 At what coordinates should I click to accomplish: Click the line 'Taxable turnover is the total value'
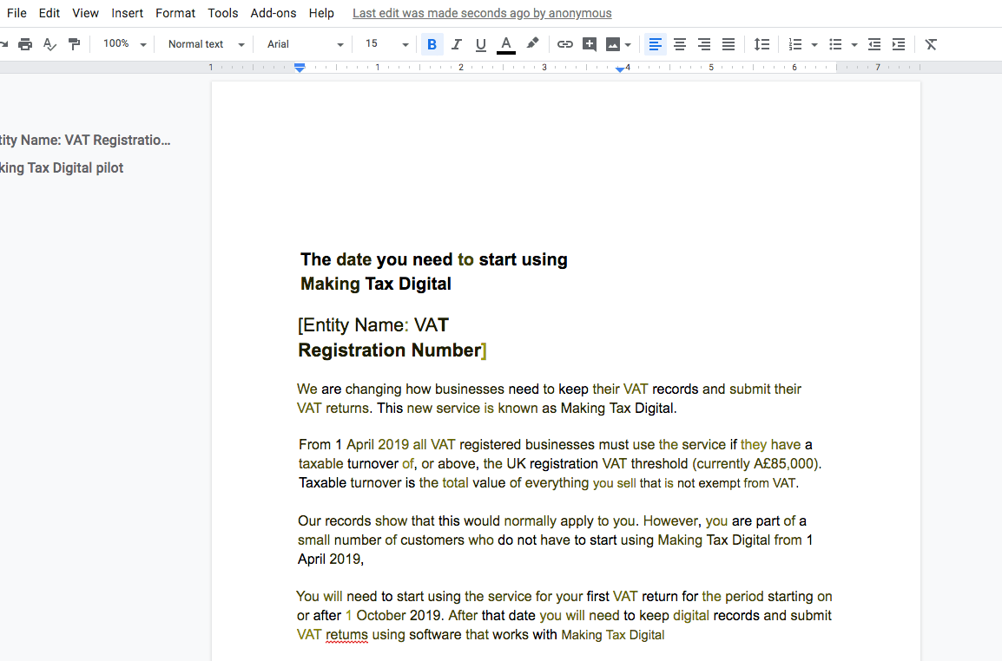pos(549,483)
